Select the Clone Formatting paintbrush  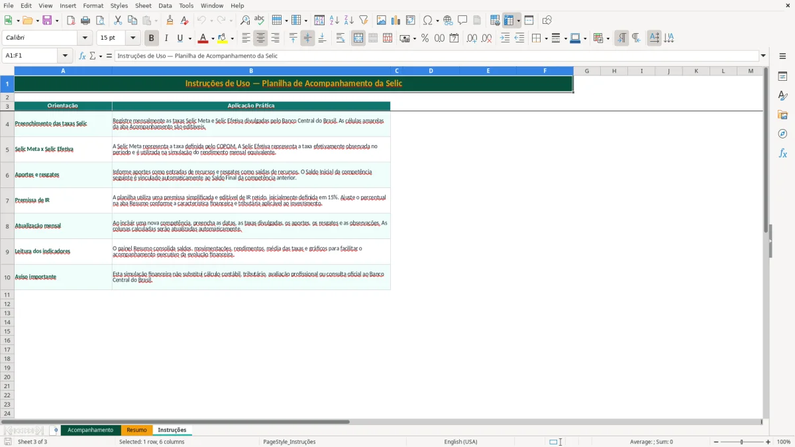tap(170, 21)
